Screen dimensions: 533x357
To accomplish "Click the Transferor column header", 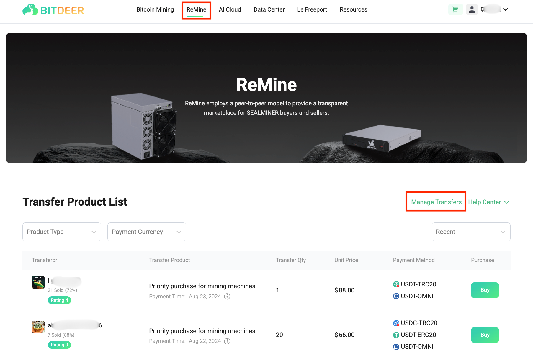I will pyautogui.click(x=45, y=260).
